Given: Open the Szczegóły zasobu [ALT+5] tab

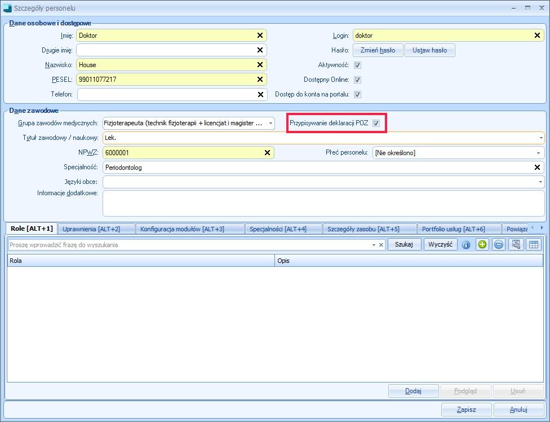Looking at the screenshot, I should 370,229.
